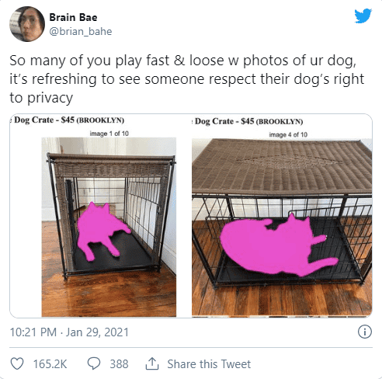Click the pink-covered dog in the right photo
This screenshot has height=379, width=382.
click(x=276, y=245)
